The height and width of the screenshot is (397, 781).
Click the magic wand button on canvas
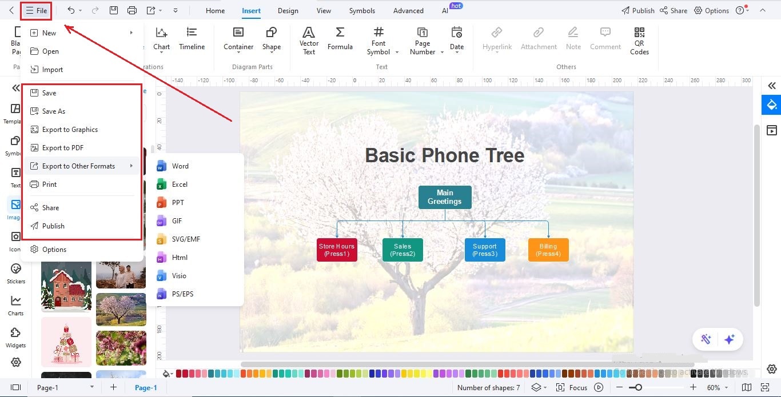(x=706, y=339)
